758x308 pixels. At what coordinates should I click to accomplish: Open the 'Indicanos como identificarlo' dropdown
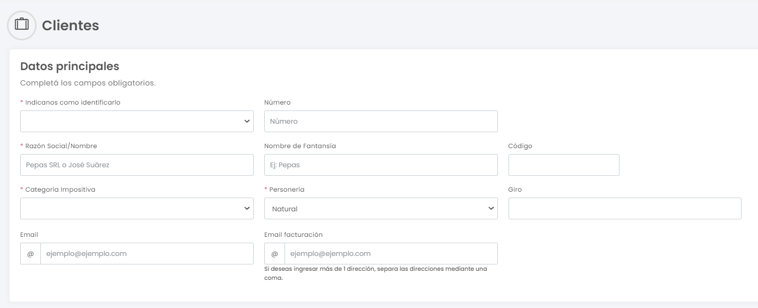[x=137, y=121]
